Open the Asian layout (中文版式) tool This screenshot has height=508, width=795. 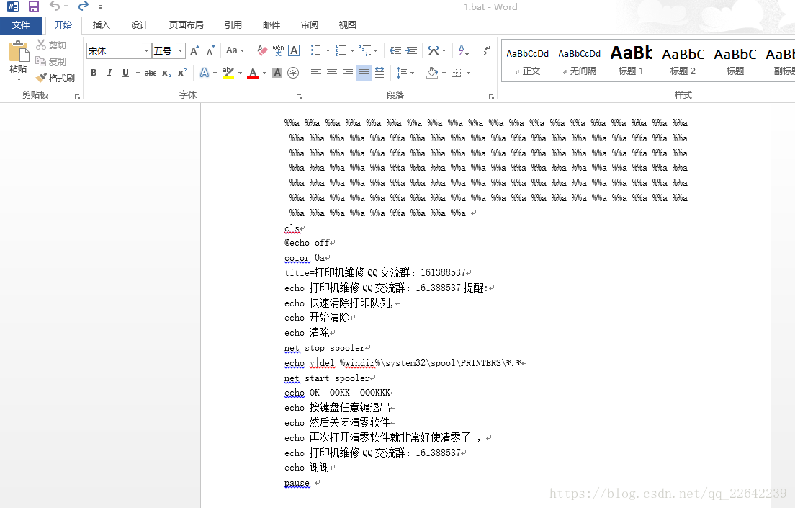click(x=436, y=50)
